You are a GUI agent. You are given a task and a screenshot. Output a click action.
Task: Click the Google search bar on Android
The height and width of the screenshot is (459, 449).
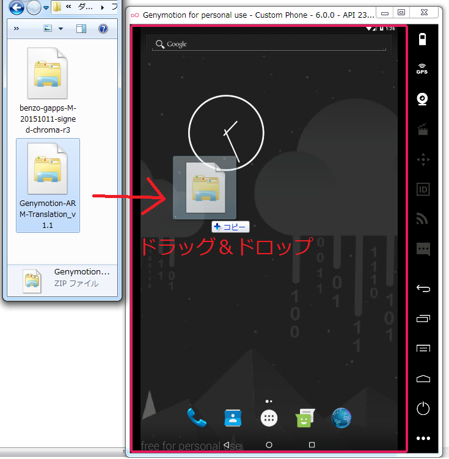point(269,45)
